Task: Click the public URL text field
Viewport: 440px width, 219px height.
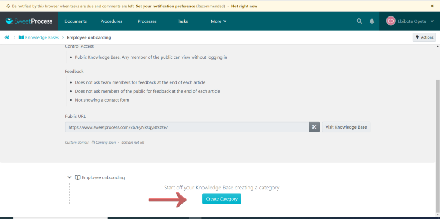Action: (186, 127)
